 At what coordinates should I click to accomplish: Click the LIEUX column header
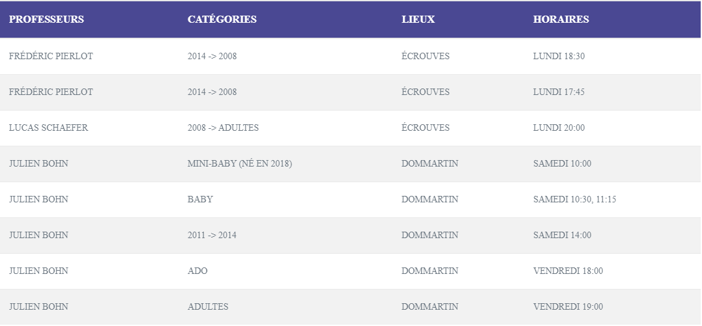pos(418,20)
